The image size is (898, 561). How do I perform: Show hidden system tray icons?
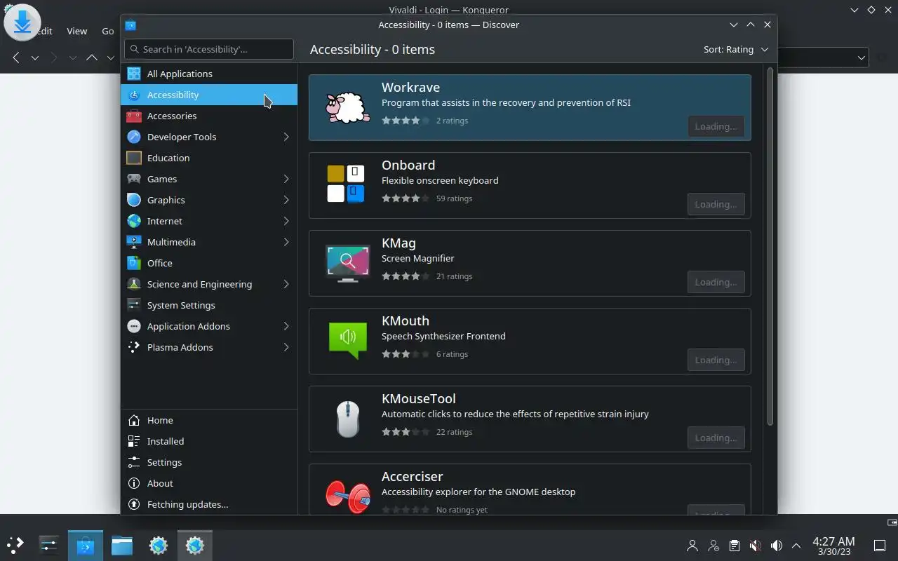pos(796,546)
